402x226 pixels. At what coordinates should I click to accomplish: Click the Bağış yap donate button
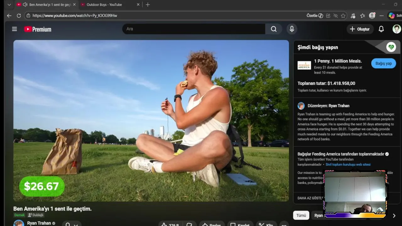(x=383, y=63)
